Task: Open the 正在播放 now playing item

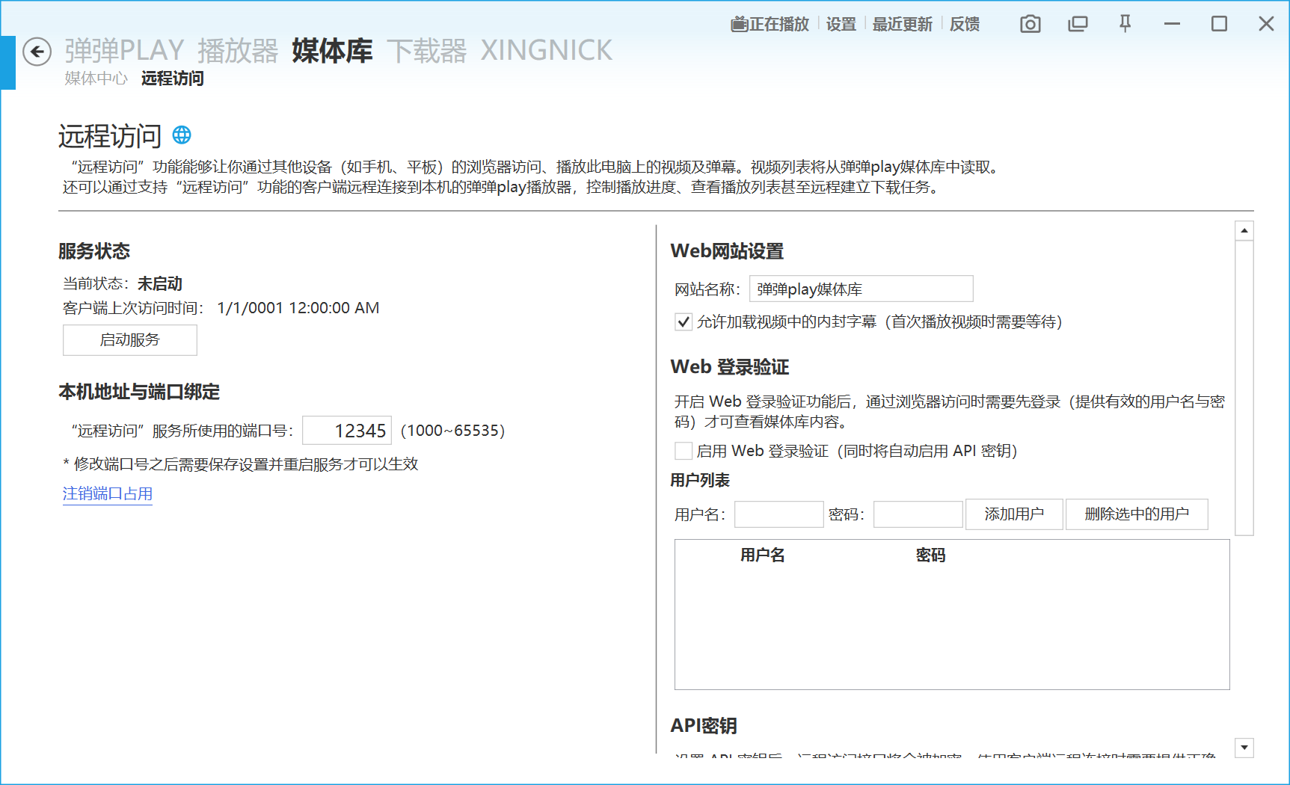Action: [770, 24]
